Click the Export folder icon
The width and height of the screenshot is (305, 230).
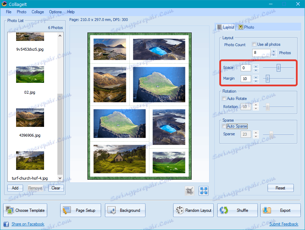click(267, 210)
